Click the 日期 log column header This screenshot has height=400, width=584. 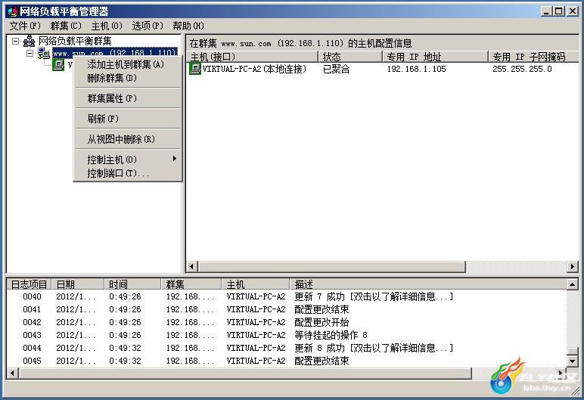tap(77, 284)
